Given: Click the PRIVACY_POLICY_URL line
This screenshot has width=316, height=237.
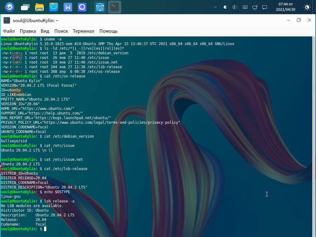Looking at the screenshot, I should 90,123.
